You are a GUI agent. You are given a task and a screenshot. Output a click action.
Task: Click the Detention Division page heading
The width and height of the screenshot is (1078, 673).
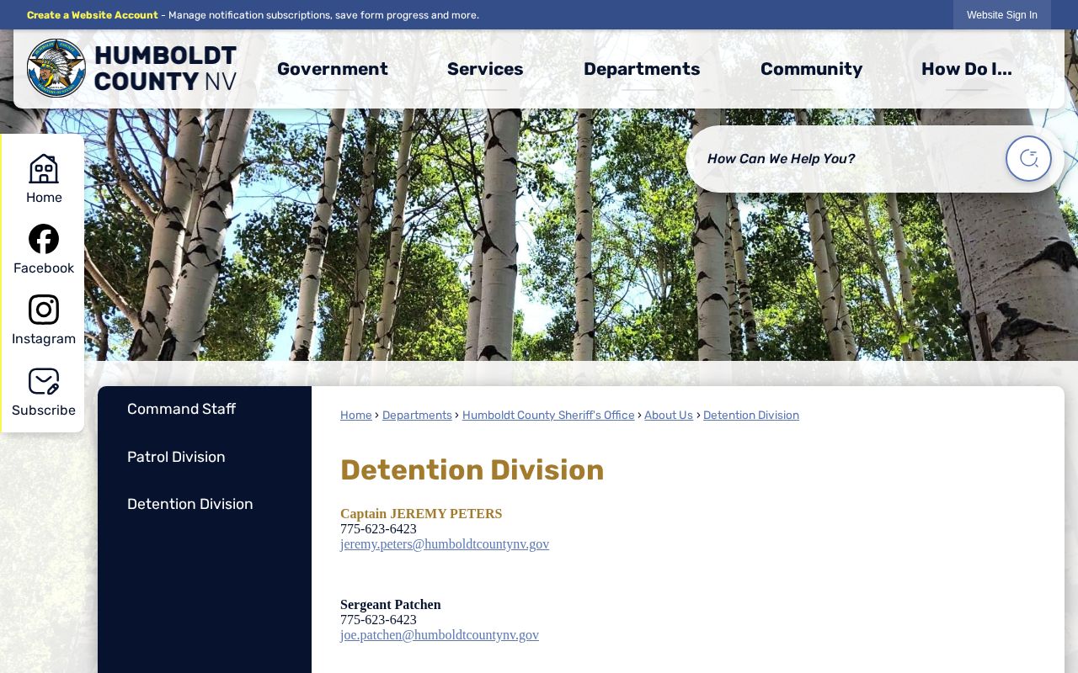coord(472,470)
